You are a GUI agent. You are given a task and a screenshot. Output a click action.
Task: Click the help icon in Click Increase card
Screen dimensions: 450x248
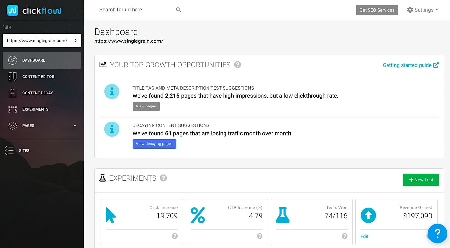(x=175, y=236)
